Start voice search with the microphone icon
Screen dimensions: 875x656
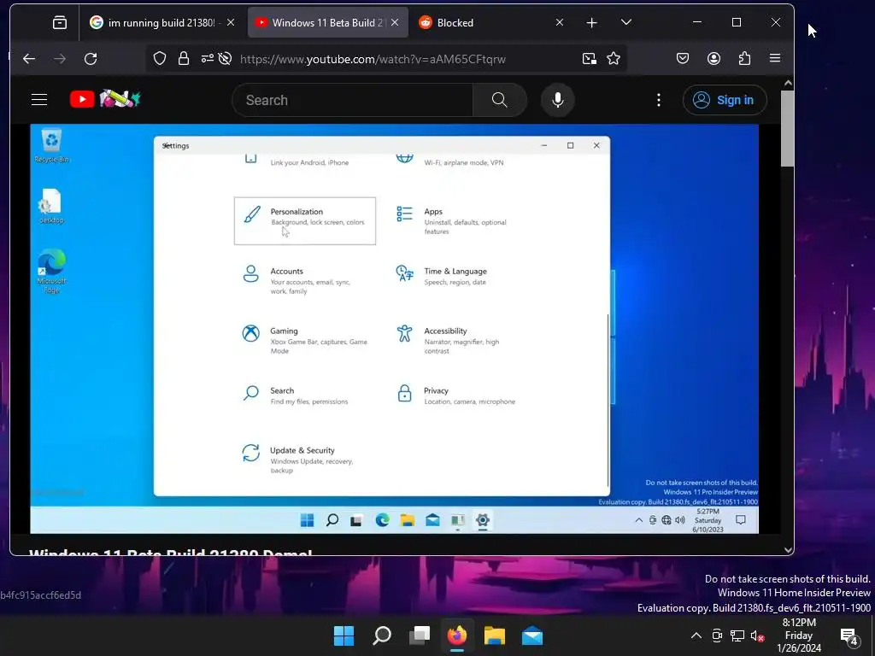tap(557, 101)
